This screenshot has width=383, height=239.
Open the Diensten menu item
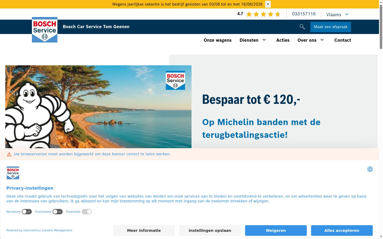[x=249, y=40]
